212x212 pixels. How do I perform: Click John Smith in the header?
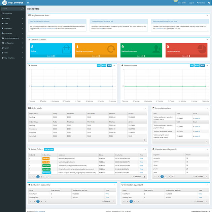point(182,3)
